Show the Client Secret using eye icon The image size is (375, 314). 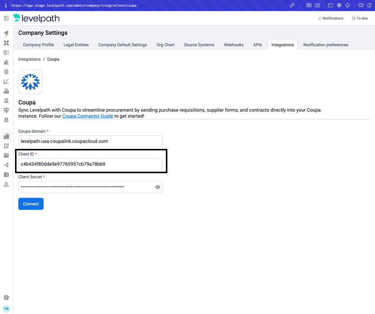coord(158,187)
